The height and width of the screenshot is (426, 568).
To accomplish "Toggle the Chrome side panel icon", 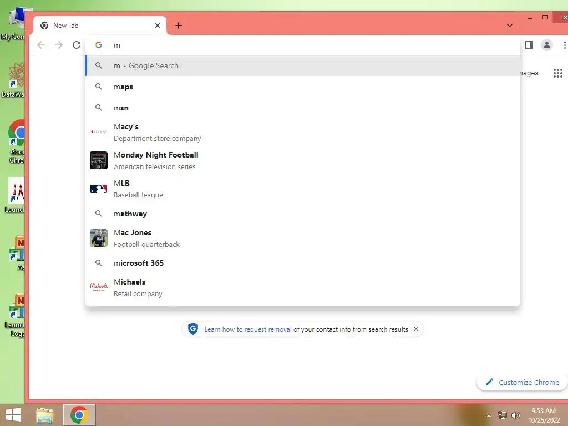I will 529,45.
